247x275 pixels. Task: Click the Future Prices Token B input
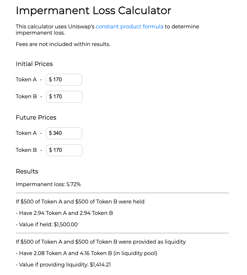[64, 150]
